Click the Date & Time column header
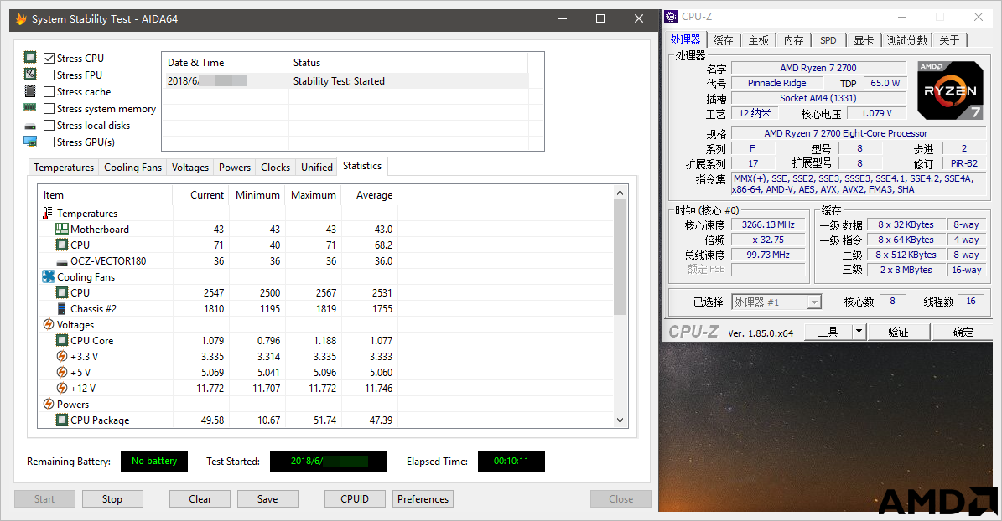 click(x=225, y=63)
